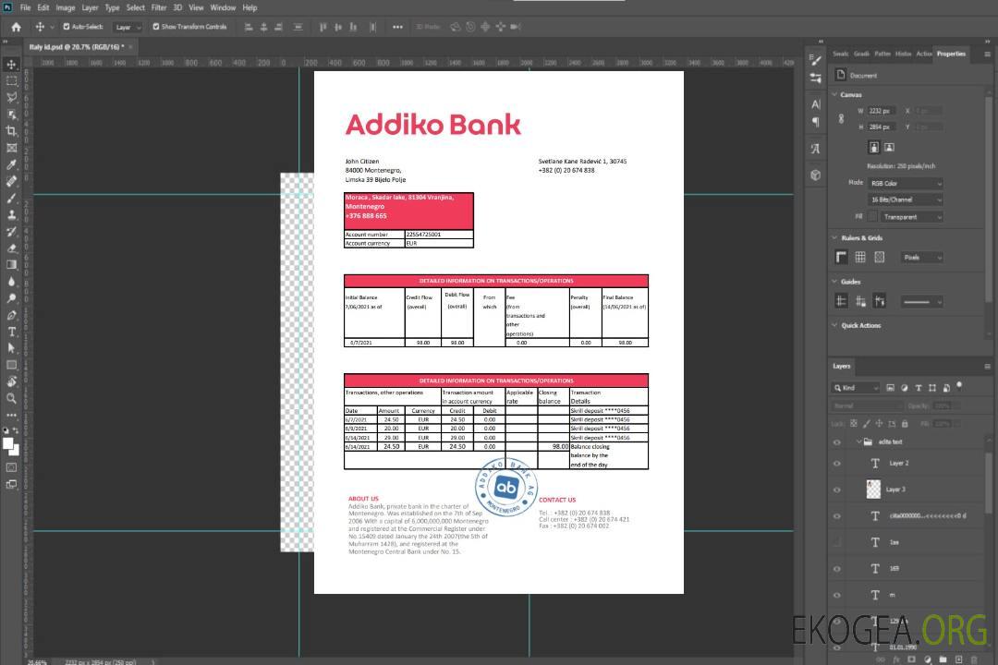Open the Paragraph panel icon
The width and height of the screenshot is (998, 665).
[x=816, y=122]
